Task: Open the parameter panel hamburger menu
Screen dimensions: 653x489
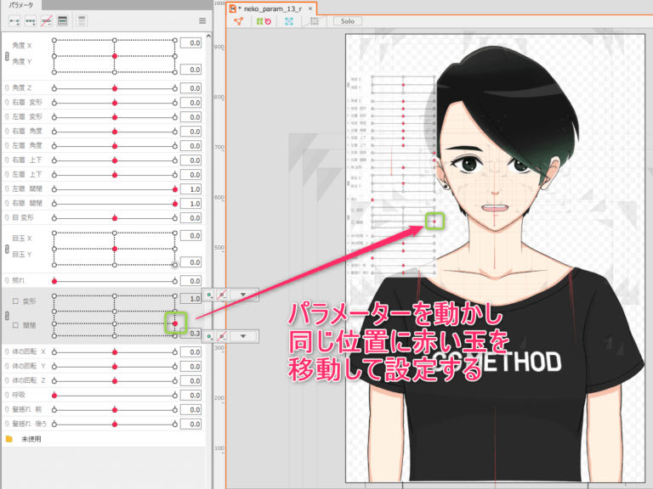Action: tap(202, 20)
